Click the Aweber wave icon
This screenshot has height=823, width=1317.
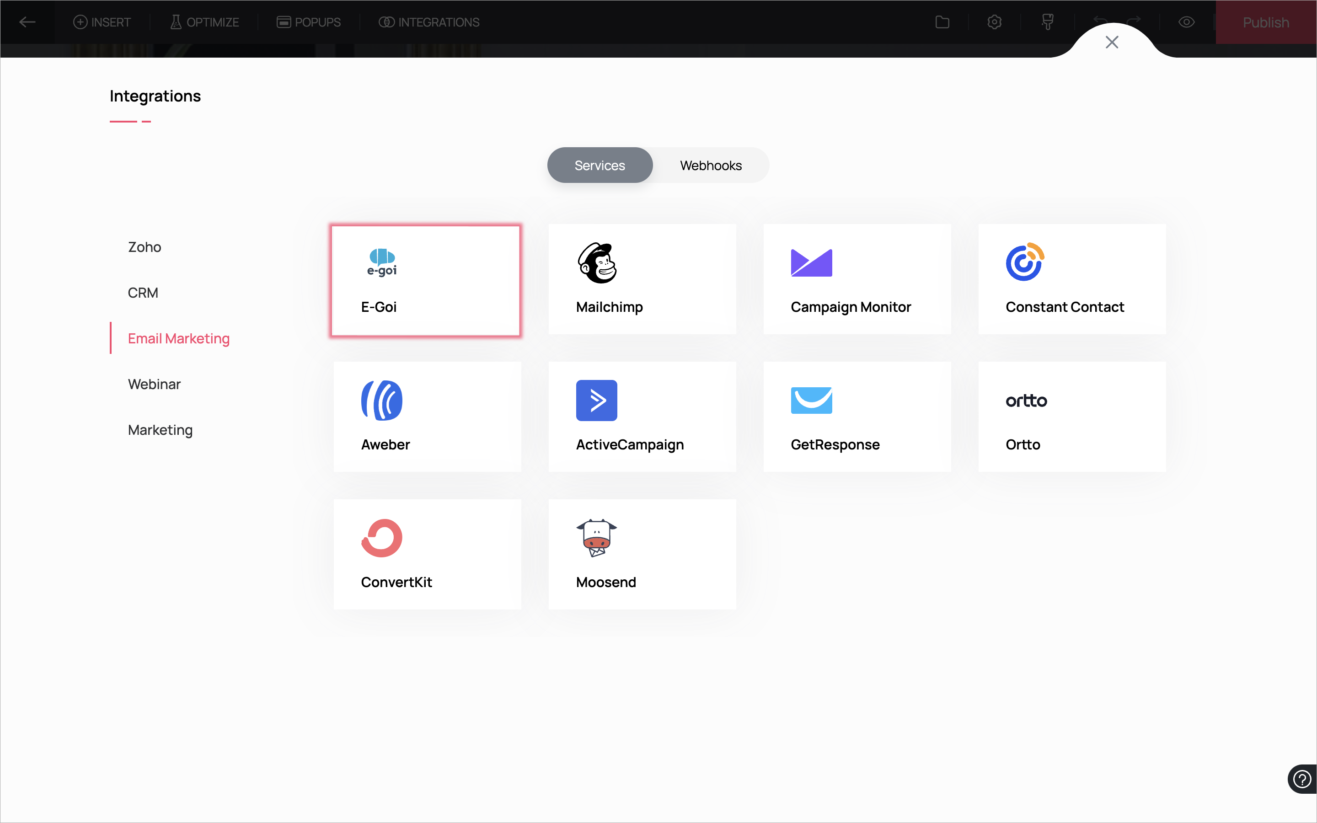coord(381,400)
